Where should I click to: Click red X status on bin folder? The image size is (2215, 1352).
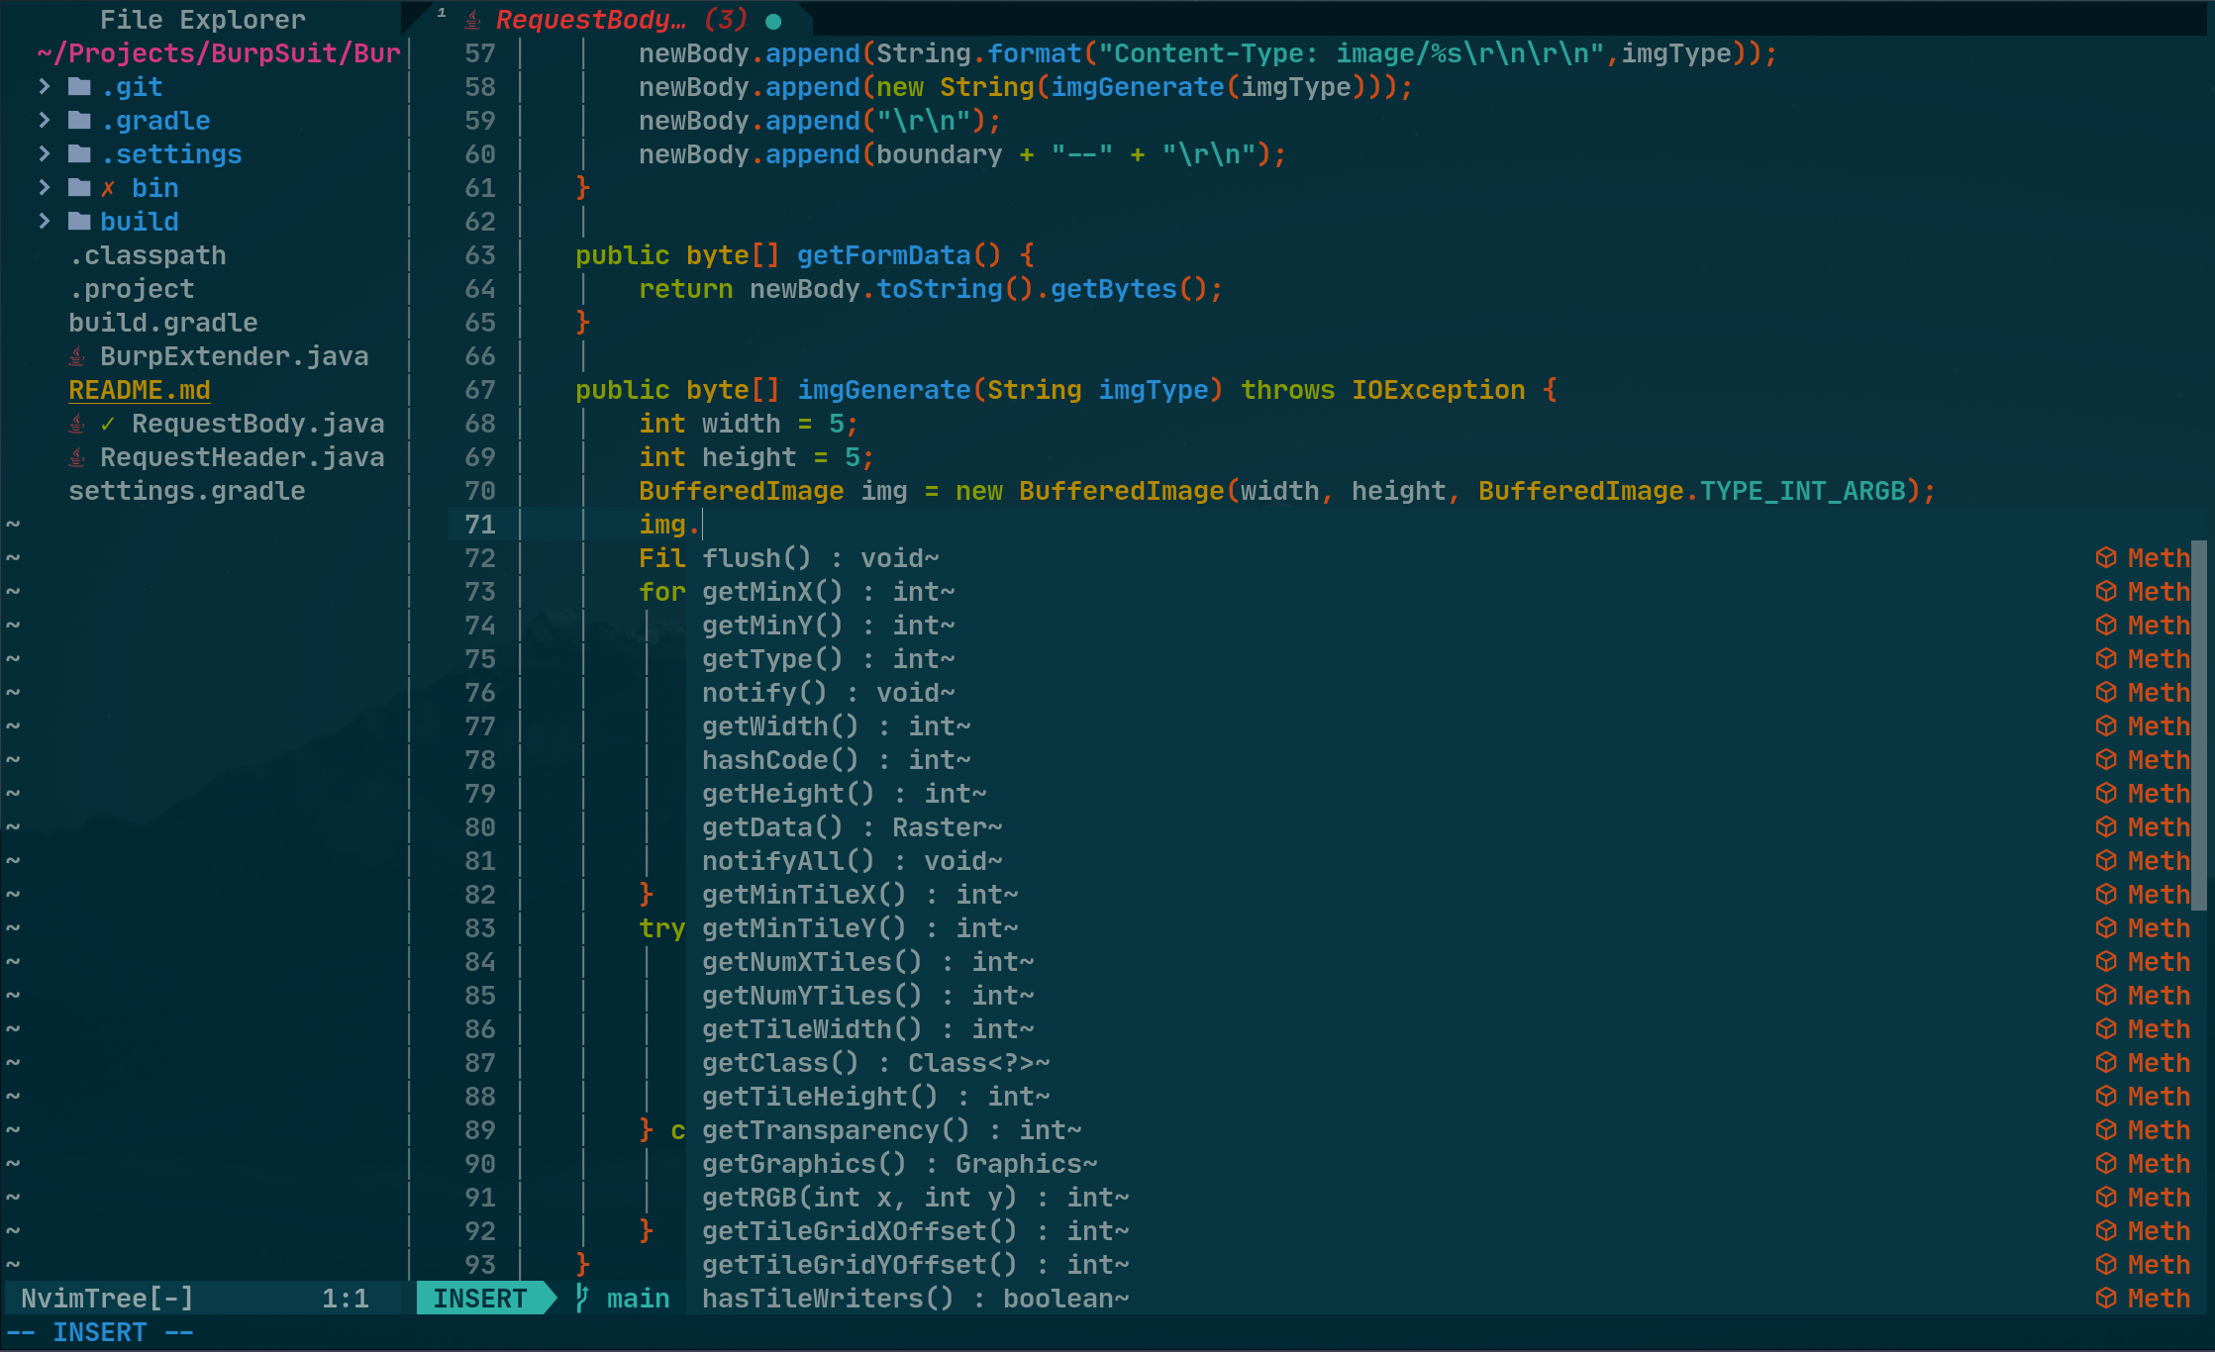click(108, 188)
